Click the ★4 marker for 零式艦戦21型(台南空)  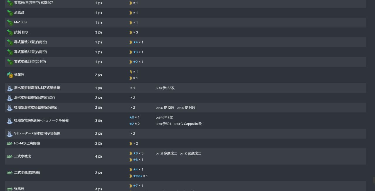[x=135, y=42]
